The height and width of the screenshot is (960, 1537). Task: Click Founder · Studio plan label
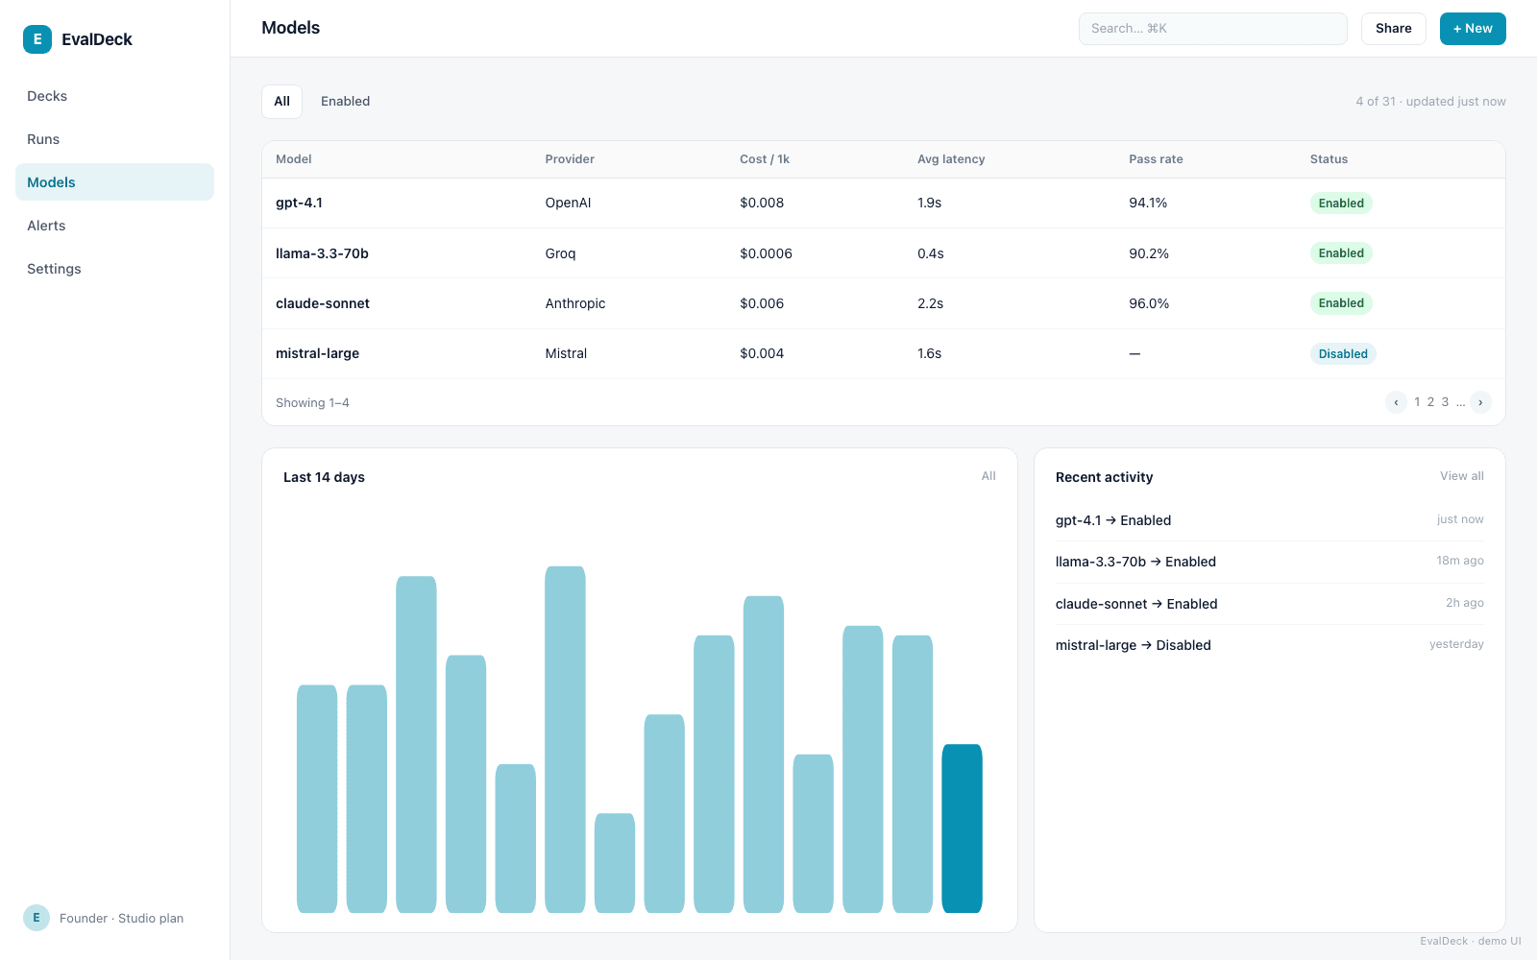(121, 919)
